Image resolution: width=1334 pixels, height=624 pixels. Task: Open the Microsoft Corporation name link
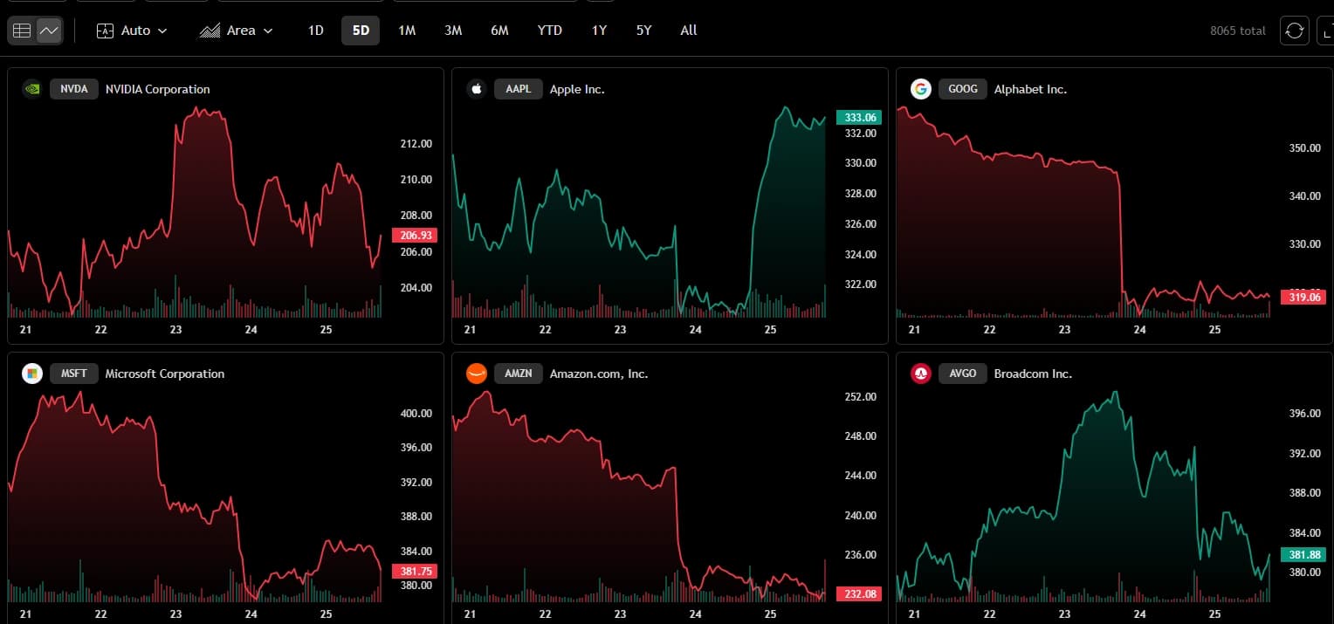[165, 374]
